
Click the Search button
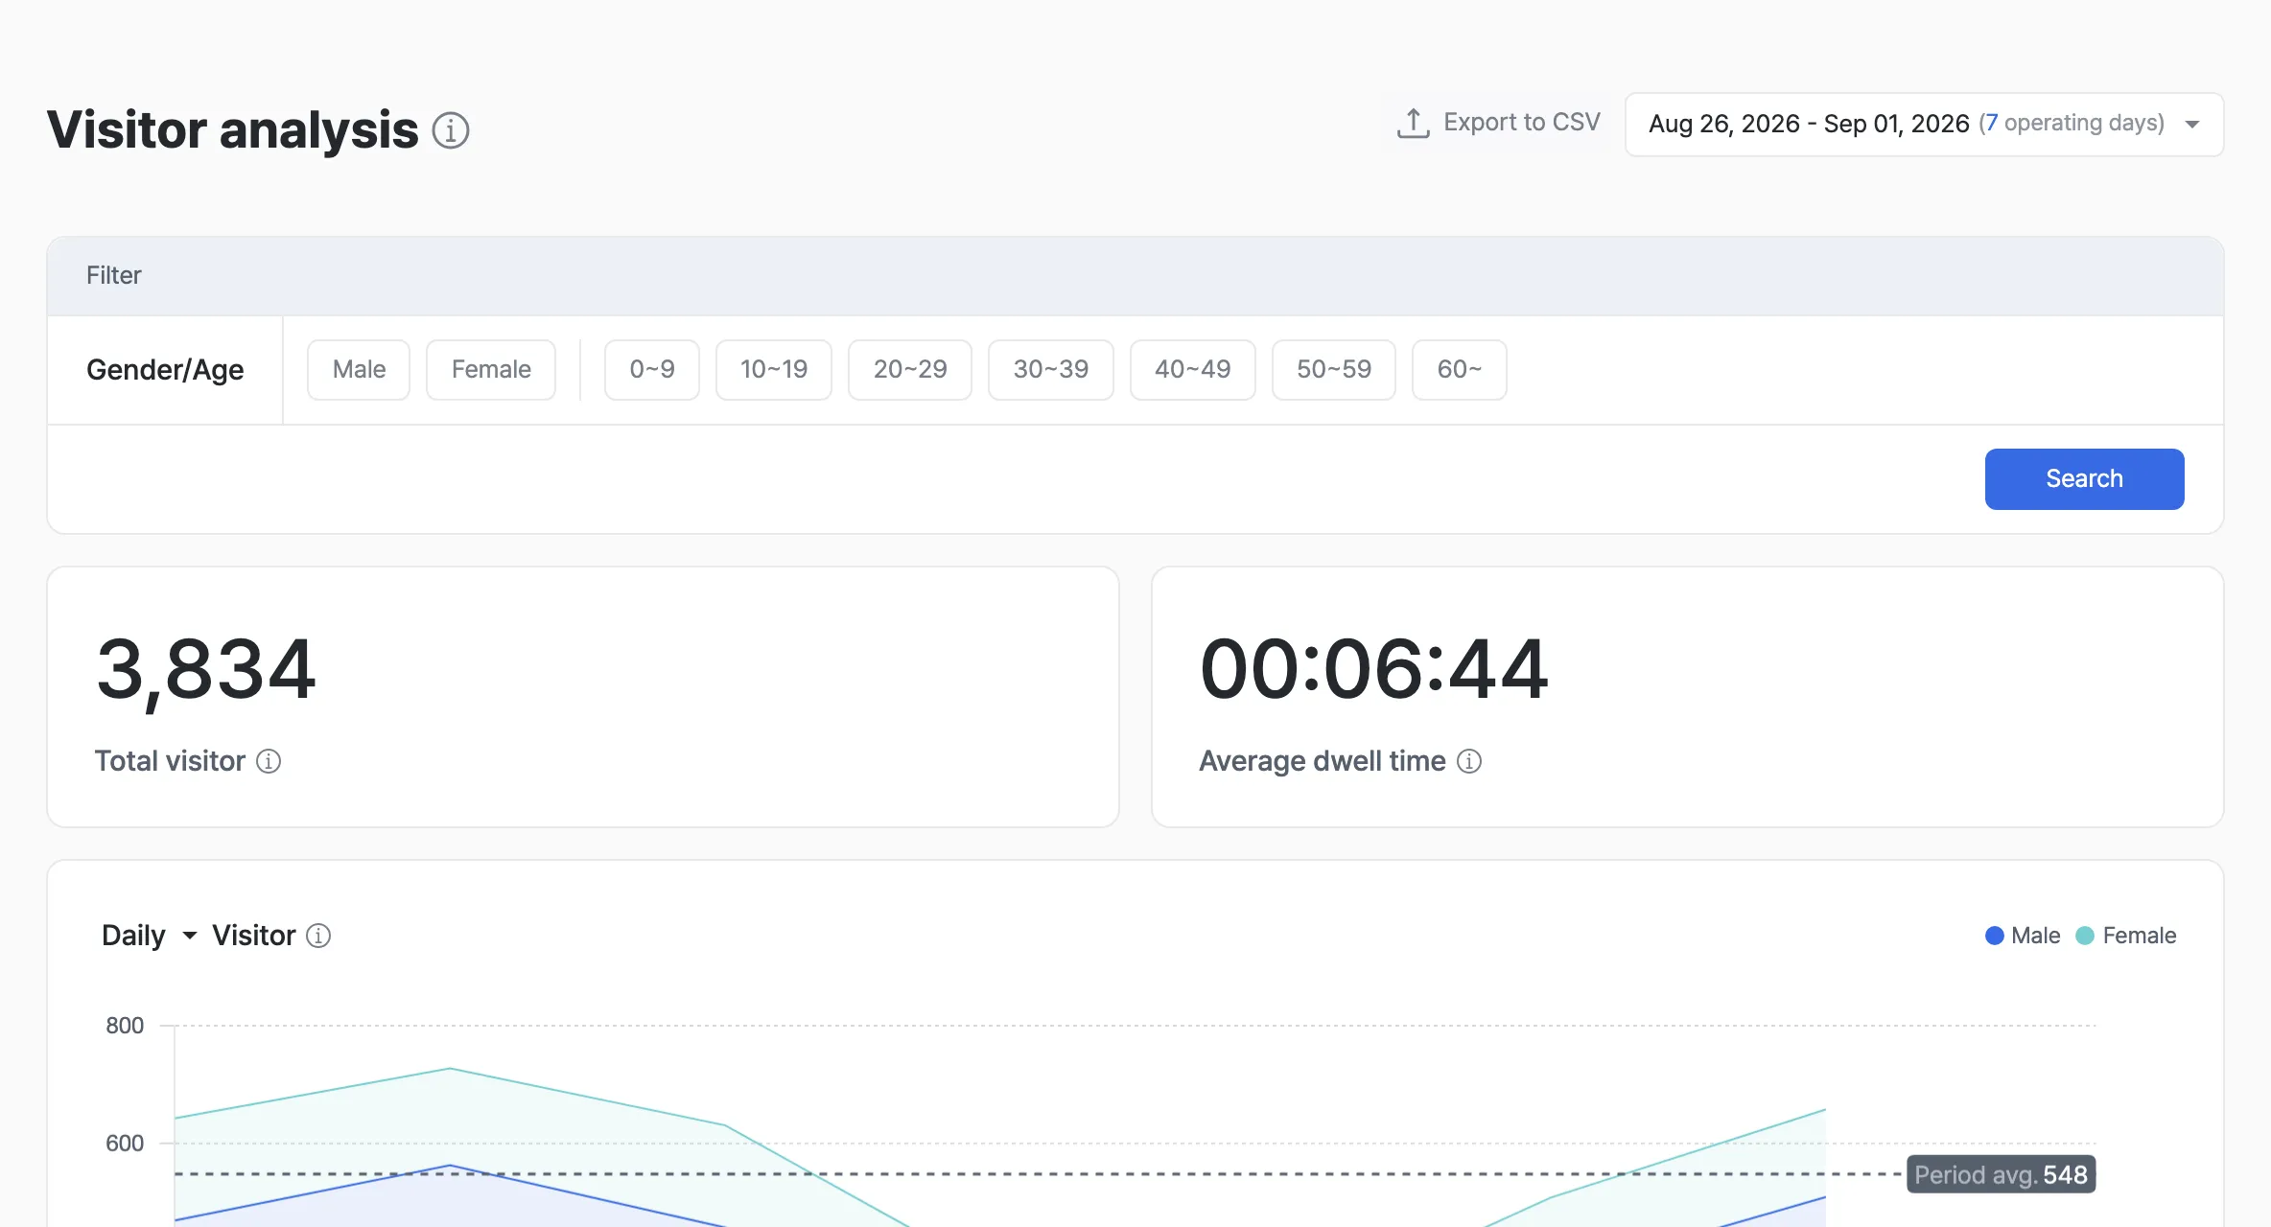[x=2085, y=479]
